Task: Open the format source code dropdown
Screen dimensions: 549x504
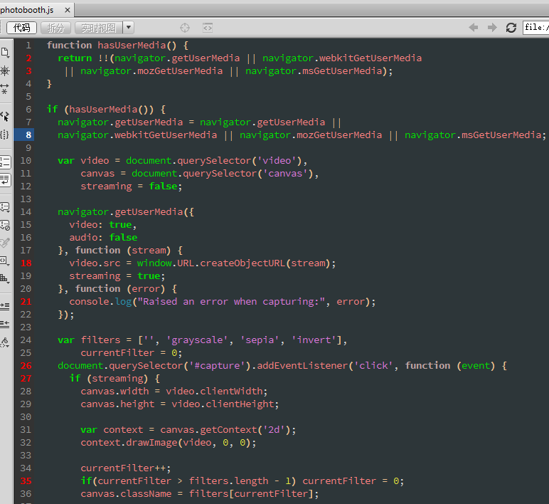Action: pyautogui.click(x=5, y=342)
